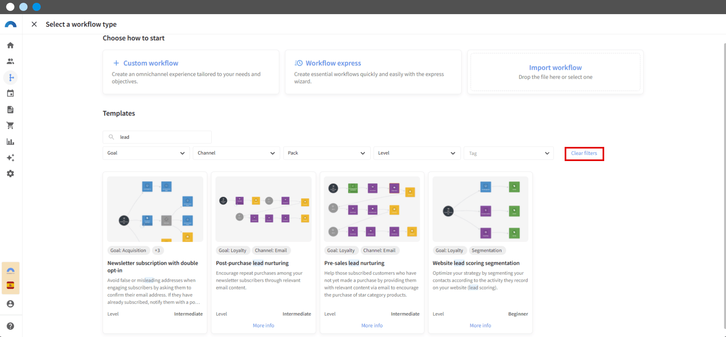Open the Home icon in sidebar
The height and width of the screenshot is (337, 726).
[10, 45]
